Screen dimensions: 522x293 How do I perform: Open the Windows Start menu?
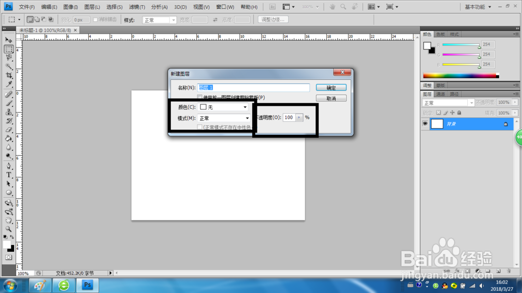point(10,285)
